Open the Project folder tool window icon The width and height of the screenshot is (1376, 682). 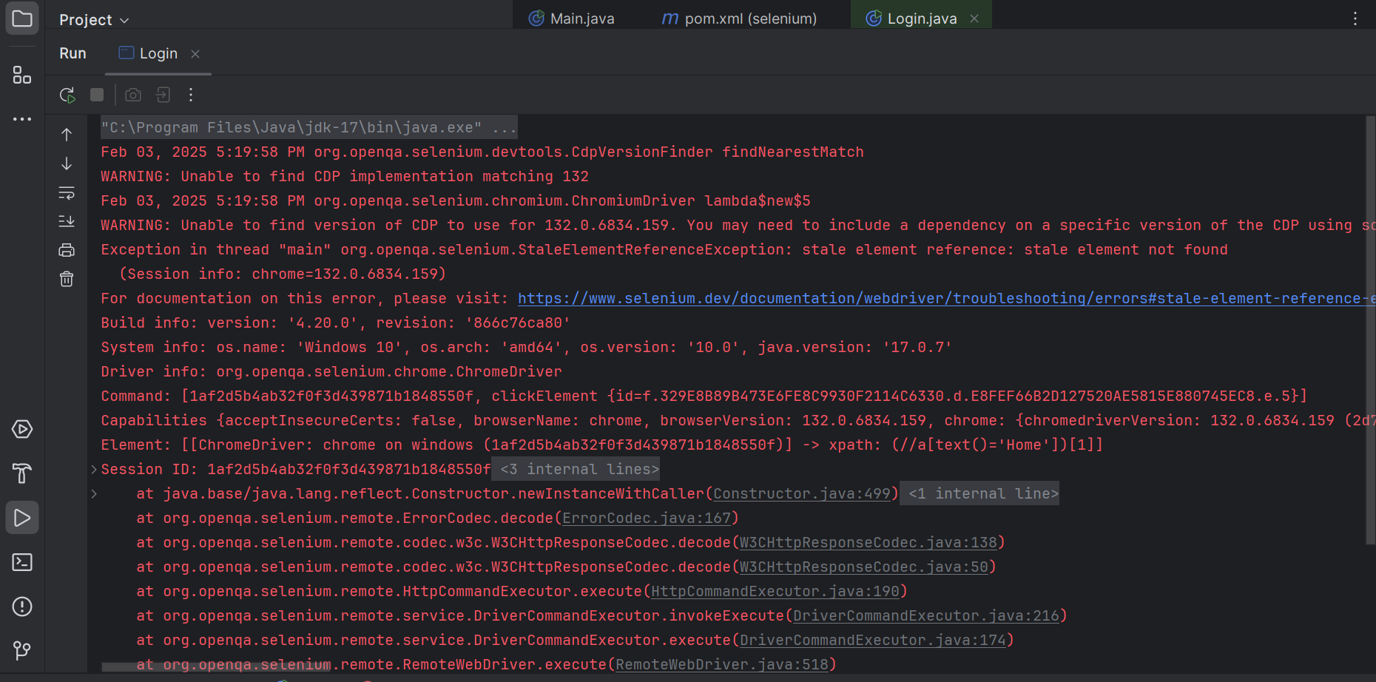point(22,18)
